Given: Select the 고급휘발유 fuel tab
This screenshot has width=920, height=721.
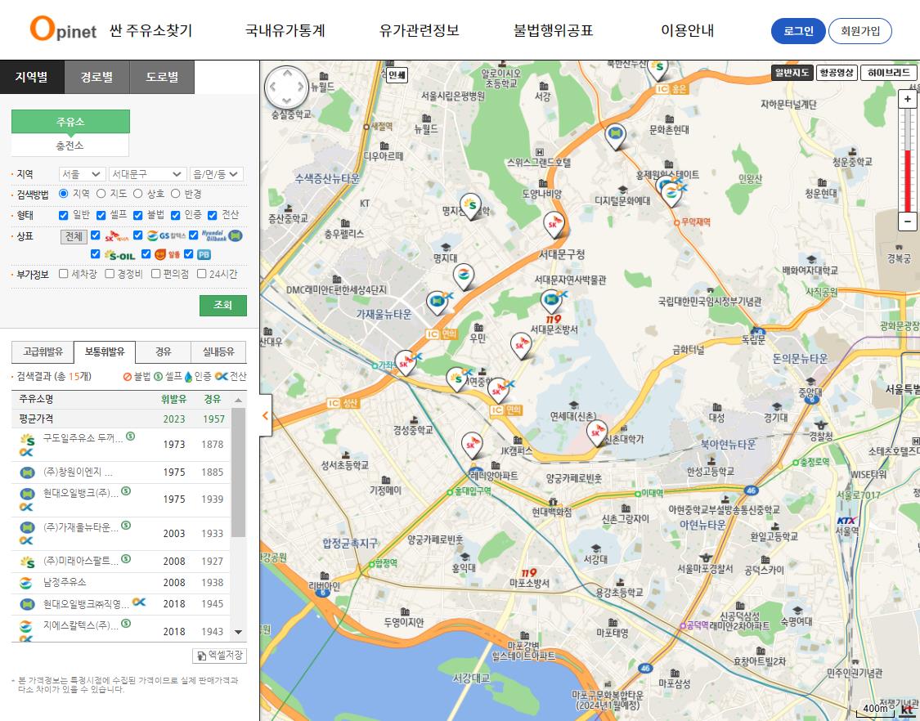Looking at the screenshot, I should tap(43, 352).
